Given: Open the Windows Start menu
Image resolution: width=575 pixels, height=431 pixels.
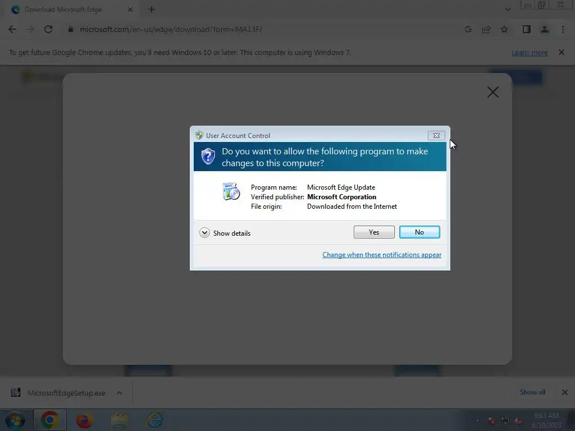Looking at the screenshot, I should [15, 420].
